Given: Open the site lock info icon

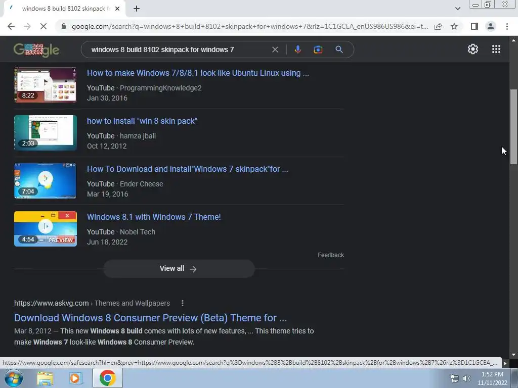Looking at the screenshot, I should pyautogui.click(x=64, y=26).
